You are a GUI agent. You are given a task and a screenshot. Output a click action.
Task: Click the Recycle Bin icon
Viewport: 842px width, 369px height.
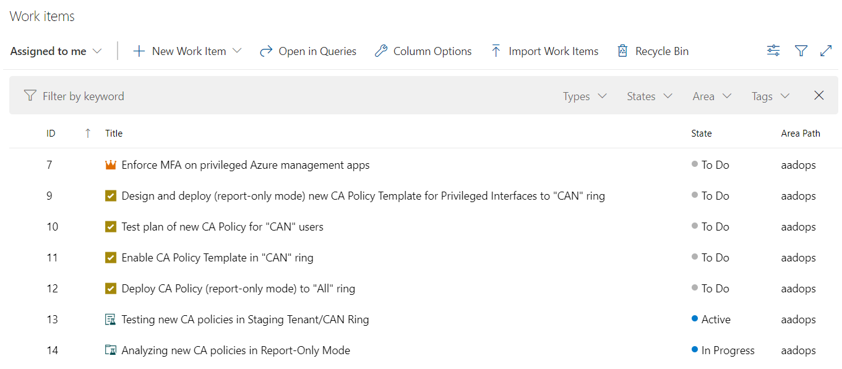click(622, 51)
